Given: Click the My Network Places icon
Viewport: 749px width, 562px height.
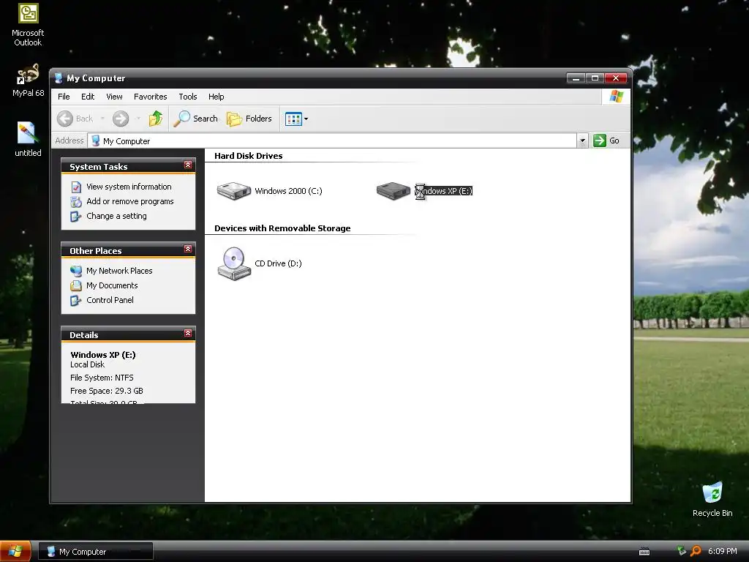Looking at the screenshot, I should [76, 271].
